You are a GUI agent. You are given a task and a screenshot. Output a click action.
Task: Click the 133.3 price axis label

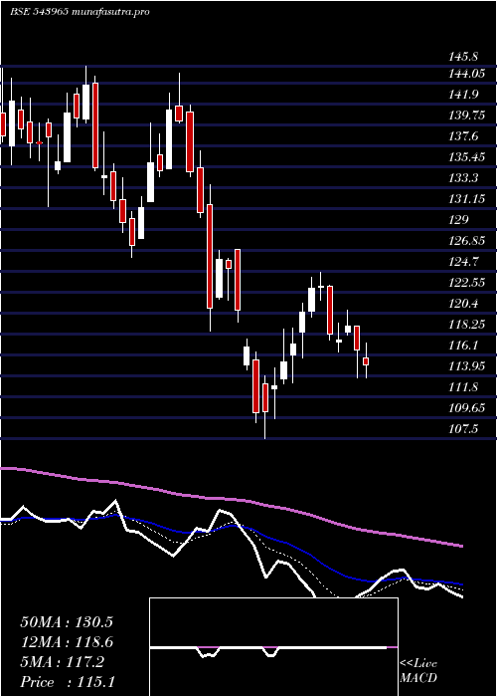[463, 178]
